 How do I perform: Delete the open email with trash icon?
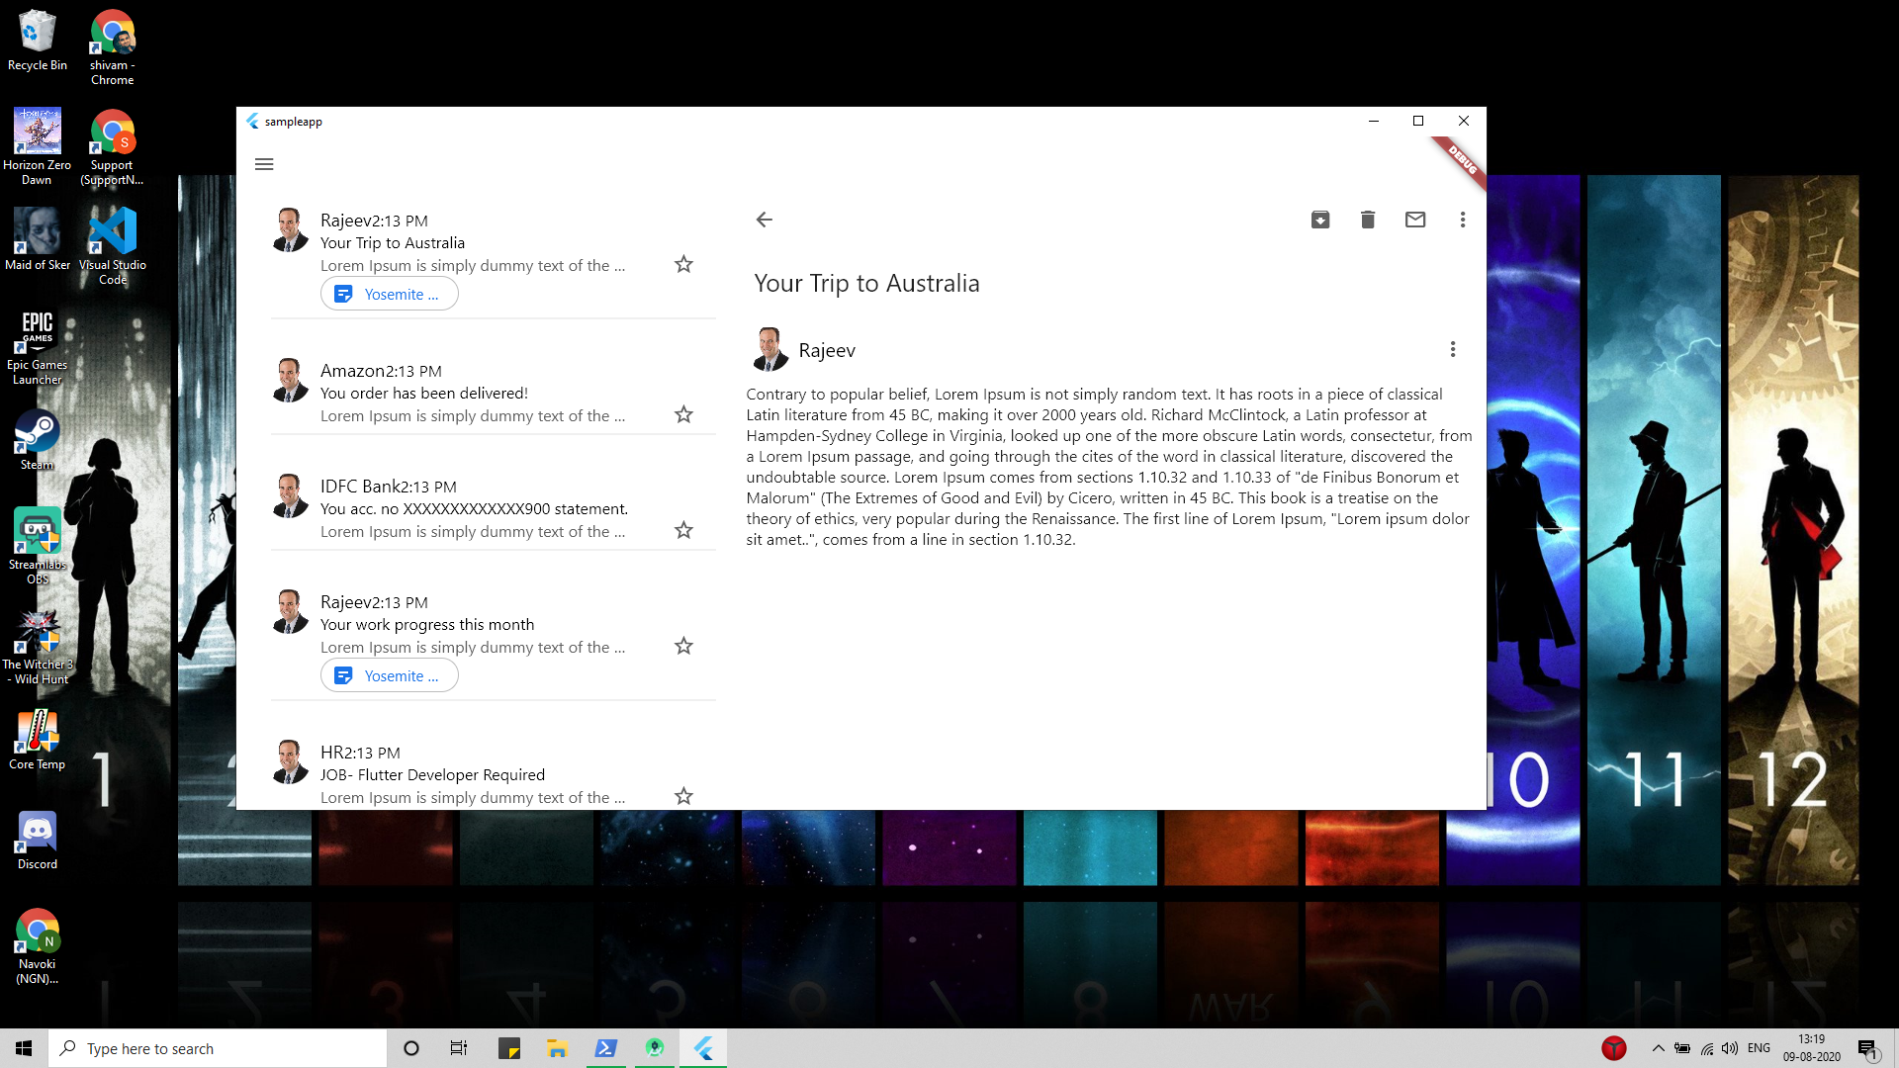[x=1368, y=220]
